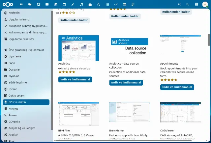Select Sosyal ağ ve iletişim category
The height and width of the screenshot is (143, 211).
click(26, 128)
